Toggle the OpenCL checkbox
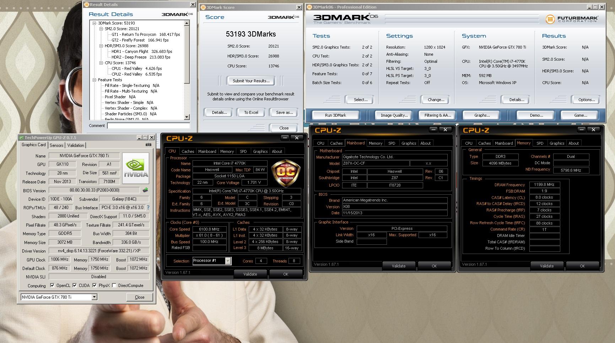The height and width of the screenshot is (343, 615). point(52,285)
